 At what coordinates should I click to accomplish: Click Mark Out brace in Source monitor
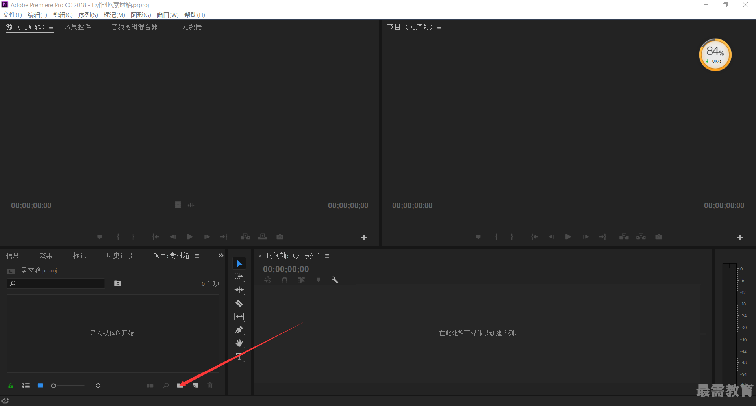pyautogui.click(x=133, y=237)
